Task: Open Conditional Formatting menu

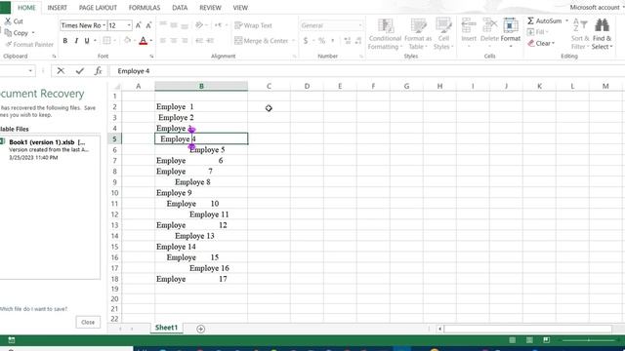Action: 385,34
